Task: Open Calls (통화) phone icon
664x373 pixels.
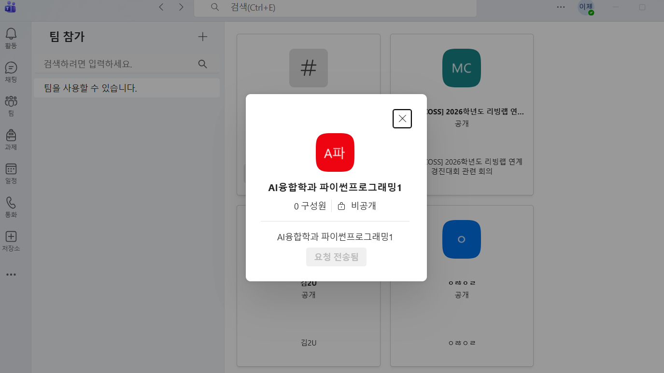Action: coord(11,207)
